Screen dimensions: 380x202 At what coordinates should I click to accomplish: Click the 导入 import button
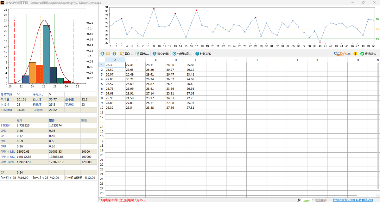coord(127,54)
